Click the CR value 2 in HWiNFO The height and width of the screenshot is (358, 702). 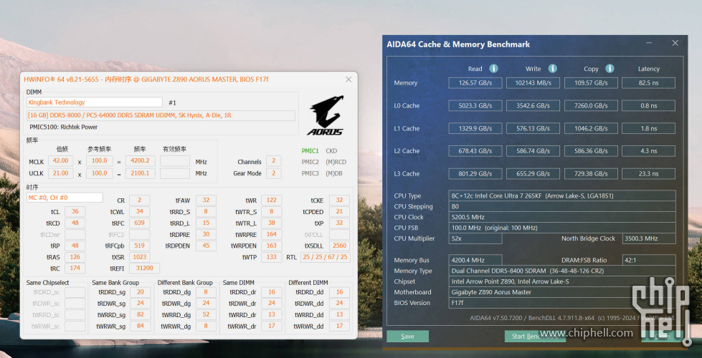[x=139, y=200]
